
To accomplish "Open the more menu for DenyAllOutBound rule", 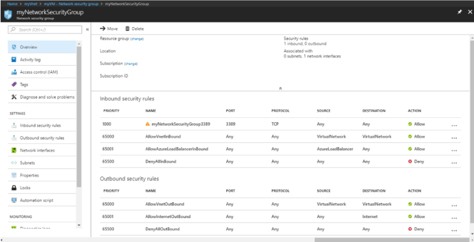I will coord(454,230).
